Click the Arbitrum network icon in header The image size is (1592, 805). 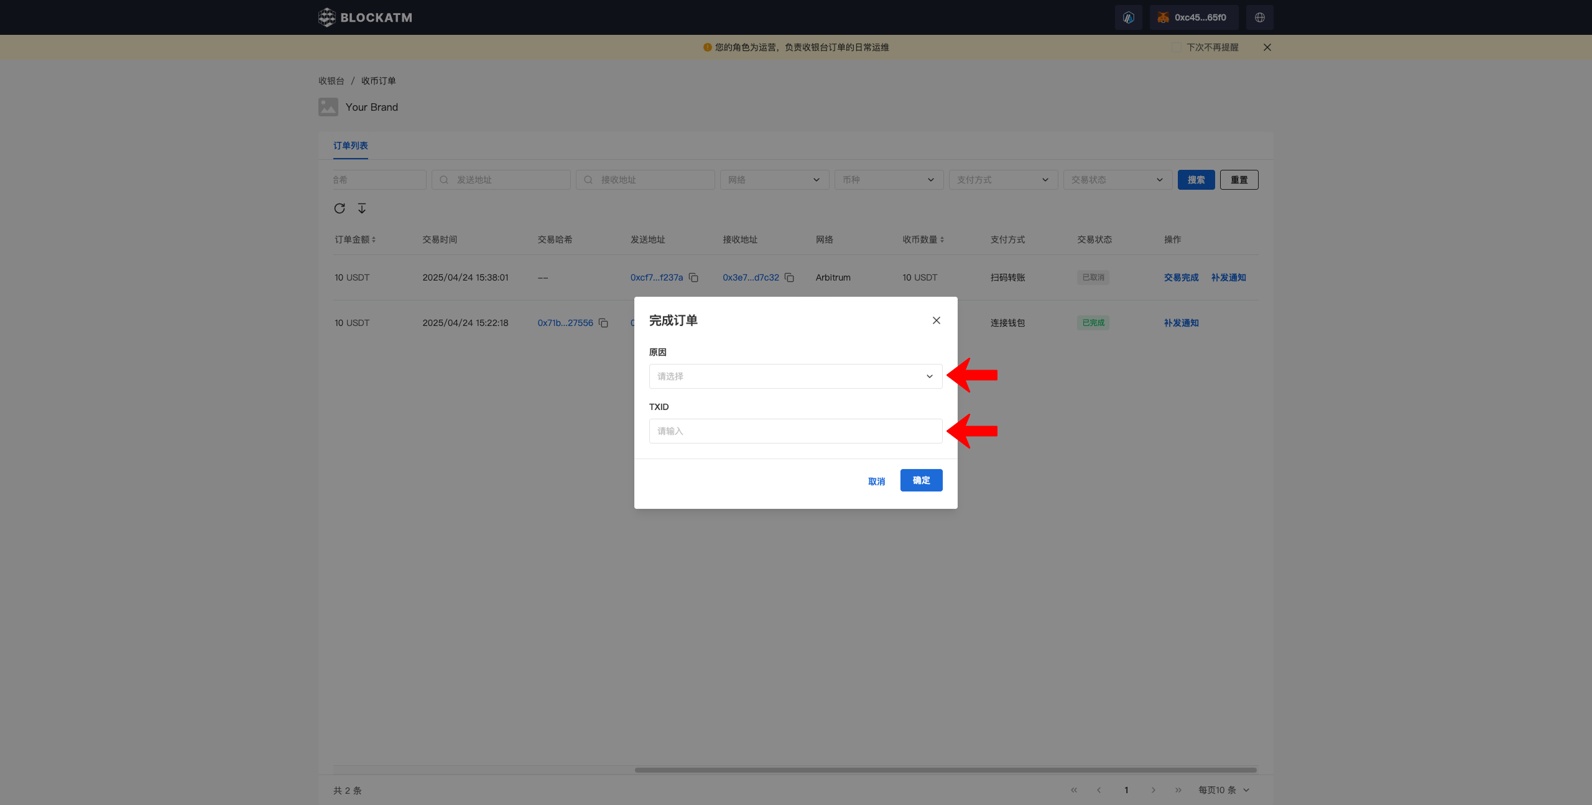click(1128, 17)
